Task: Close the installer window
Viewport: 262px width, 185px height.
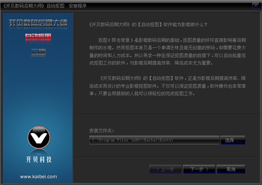Action: [x=255, y=6]
